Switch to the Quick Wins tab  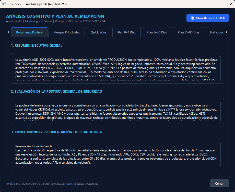tap(98, 32)
